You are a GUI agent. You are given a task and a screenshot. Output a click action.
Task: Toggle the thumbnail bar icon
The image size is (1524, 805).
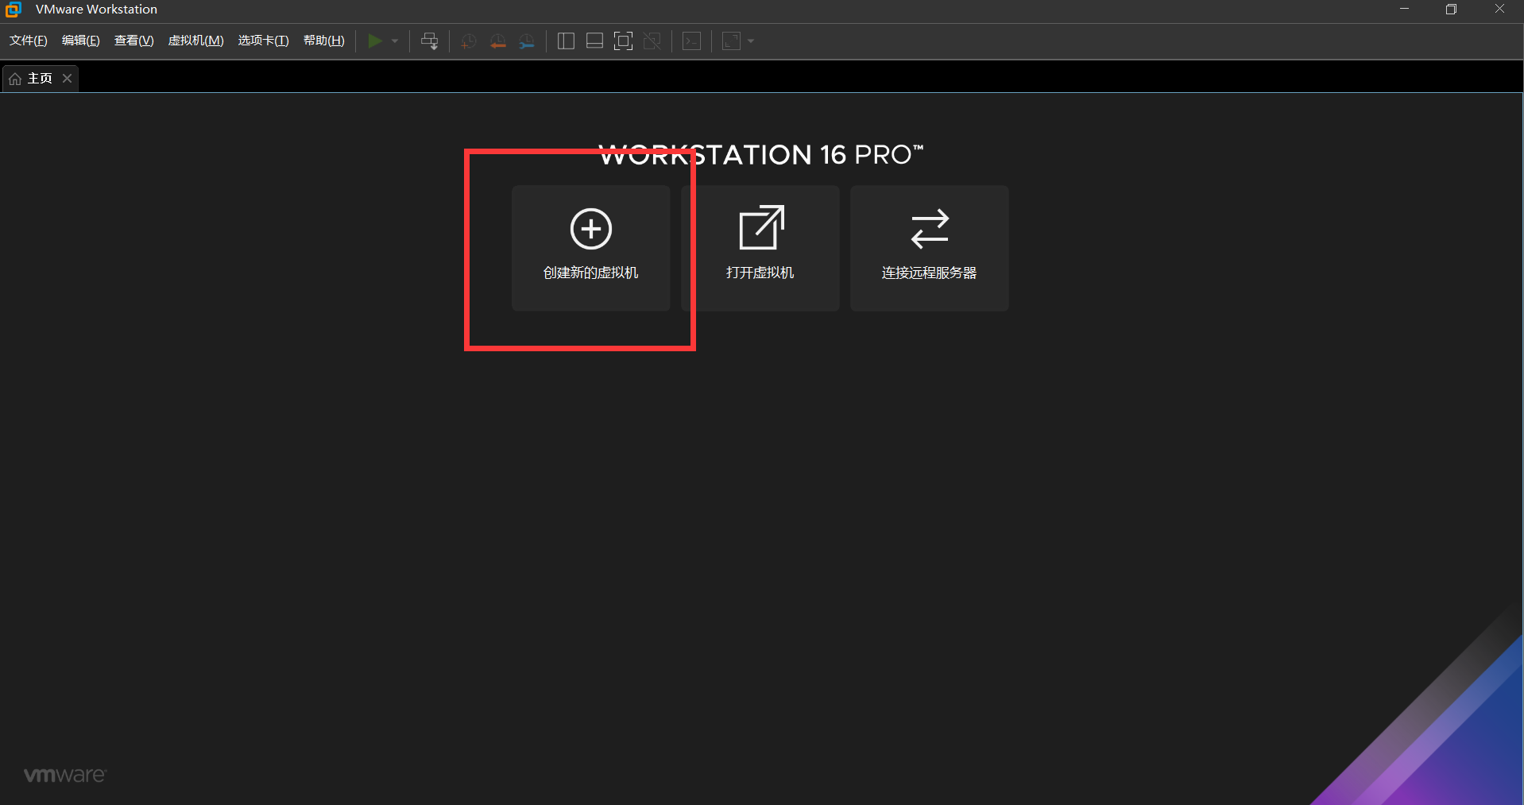tap(594, 41)
